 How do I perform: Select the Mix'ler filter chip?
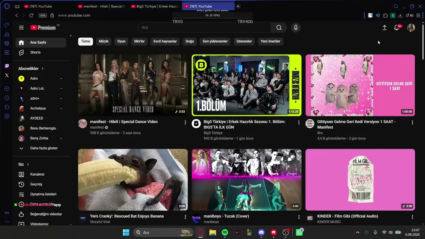click(x=139, y=41)
